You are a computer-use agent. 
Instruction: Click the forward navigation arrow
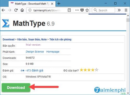10,10
